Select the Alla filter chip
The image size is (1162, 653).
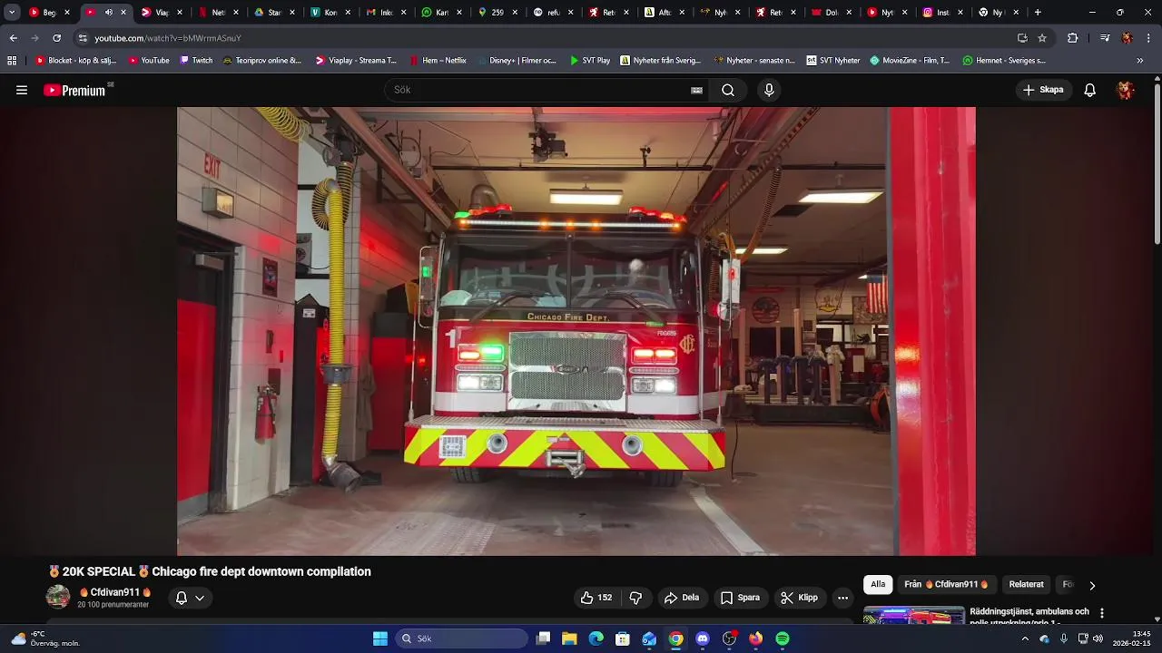pos(878,584)
